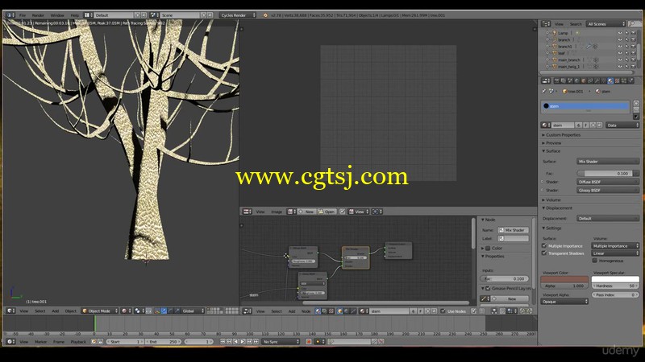The height and width of the screenshot is (362, 645).
Task: Click the viewport shading sphere icon
Action: pos(125,311)
